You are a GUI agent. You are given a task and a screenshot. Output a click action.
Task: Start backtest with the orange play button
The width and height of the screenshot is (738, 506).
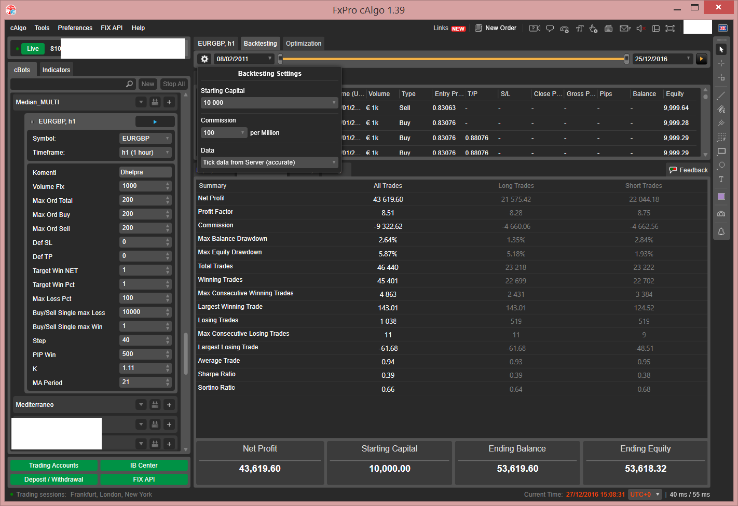pos(702,59)
